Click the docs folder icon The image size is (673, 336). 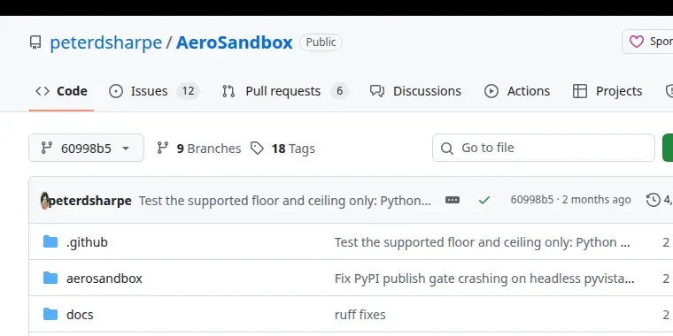point(50,314)
